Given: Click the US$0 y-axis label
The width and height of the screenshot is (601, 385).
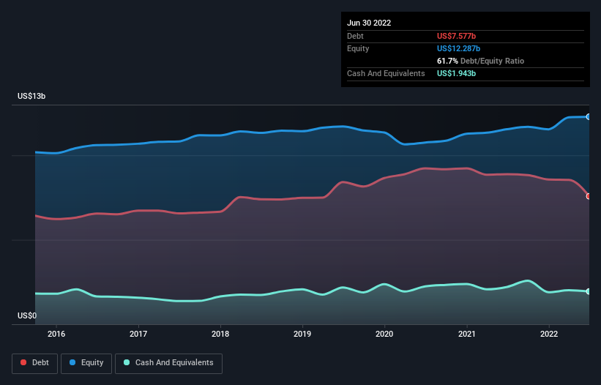Looking at the screenshot, I should click(x=27, y=315).
